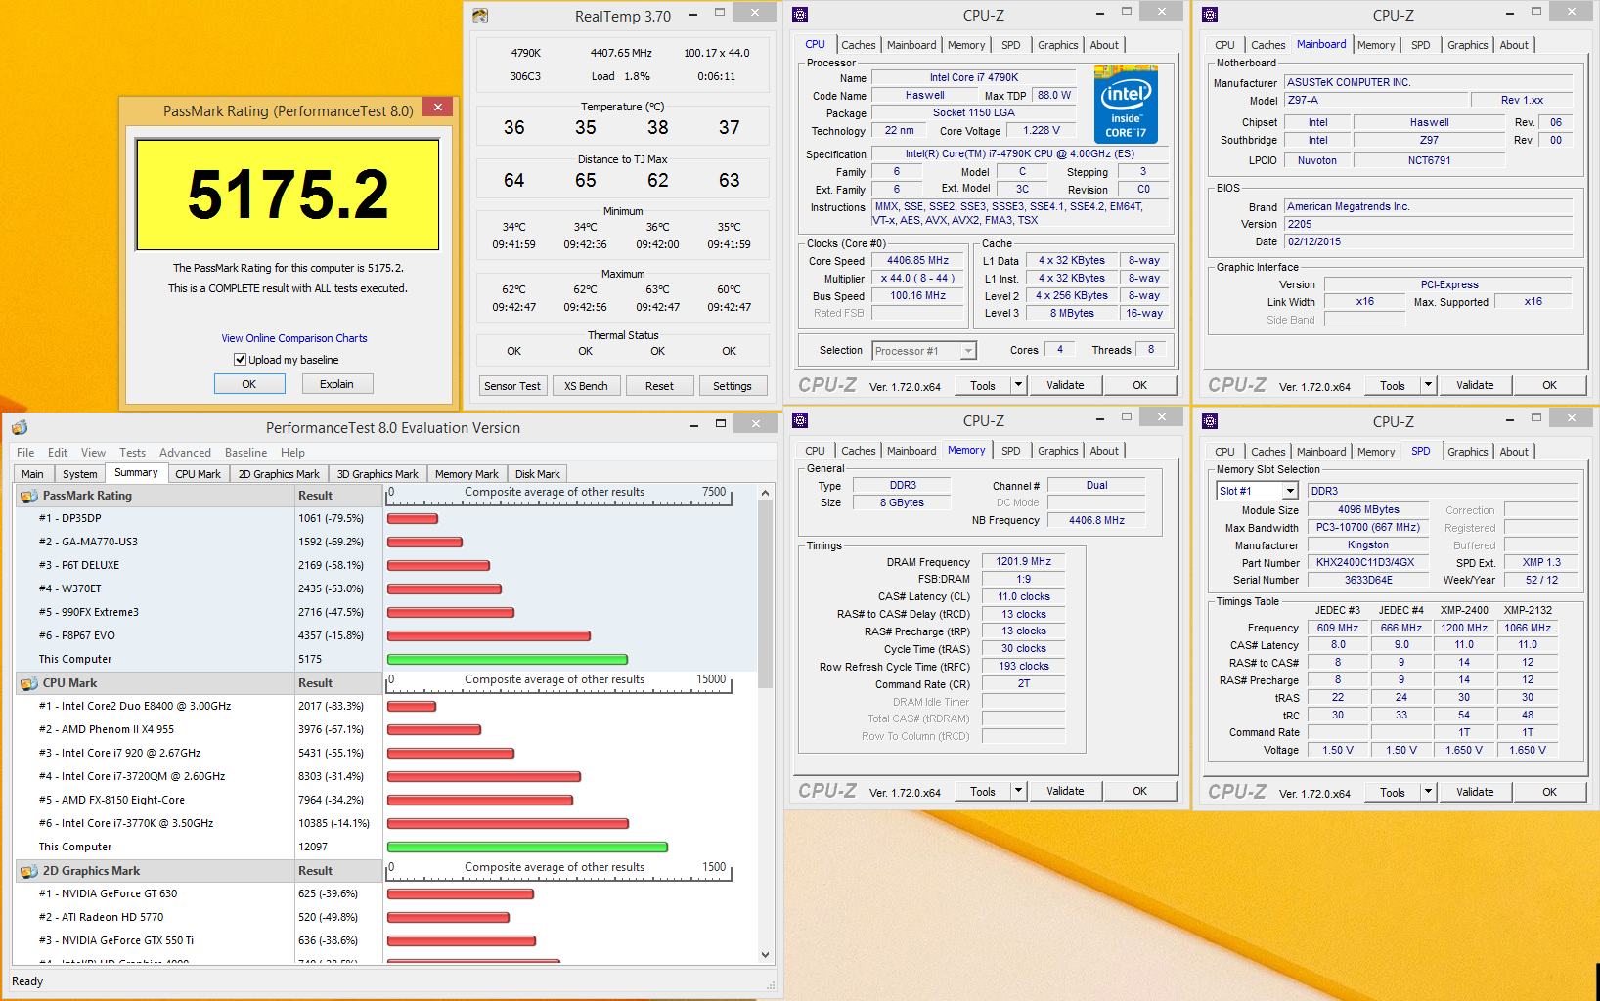Click the Tools button in CPU-Z Mainboard window

click(x=1393, y=385)
